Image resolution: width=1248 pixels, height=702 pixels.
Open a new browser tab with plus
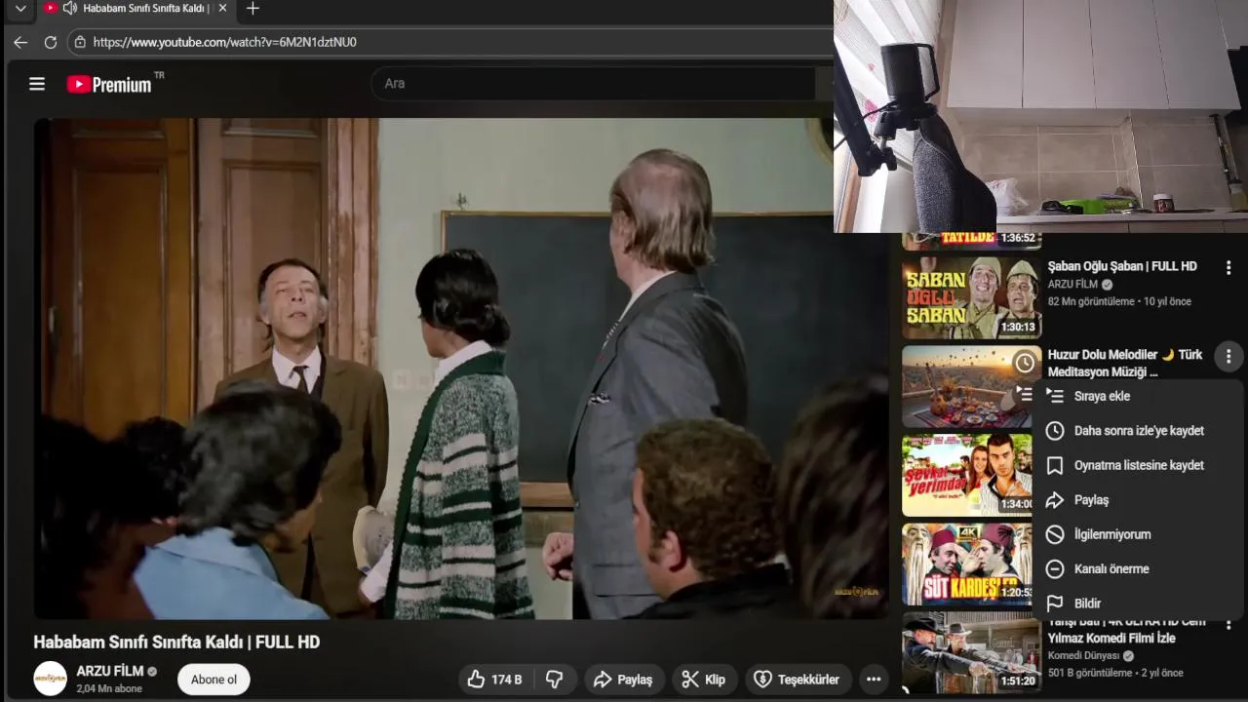click(x=253, y=9)
